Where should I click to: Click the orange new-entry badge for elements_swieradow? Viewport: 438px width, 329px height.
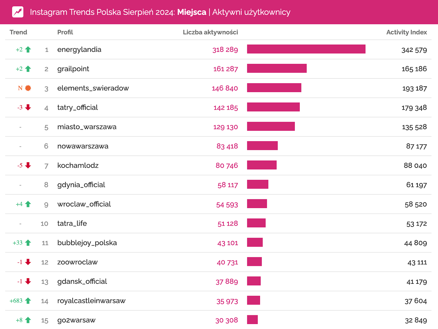(x=28, y=88)
